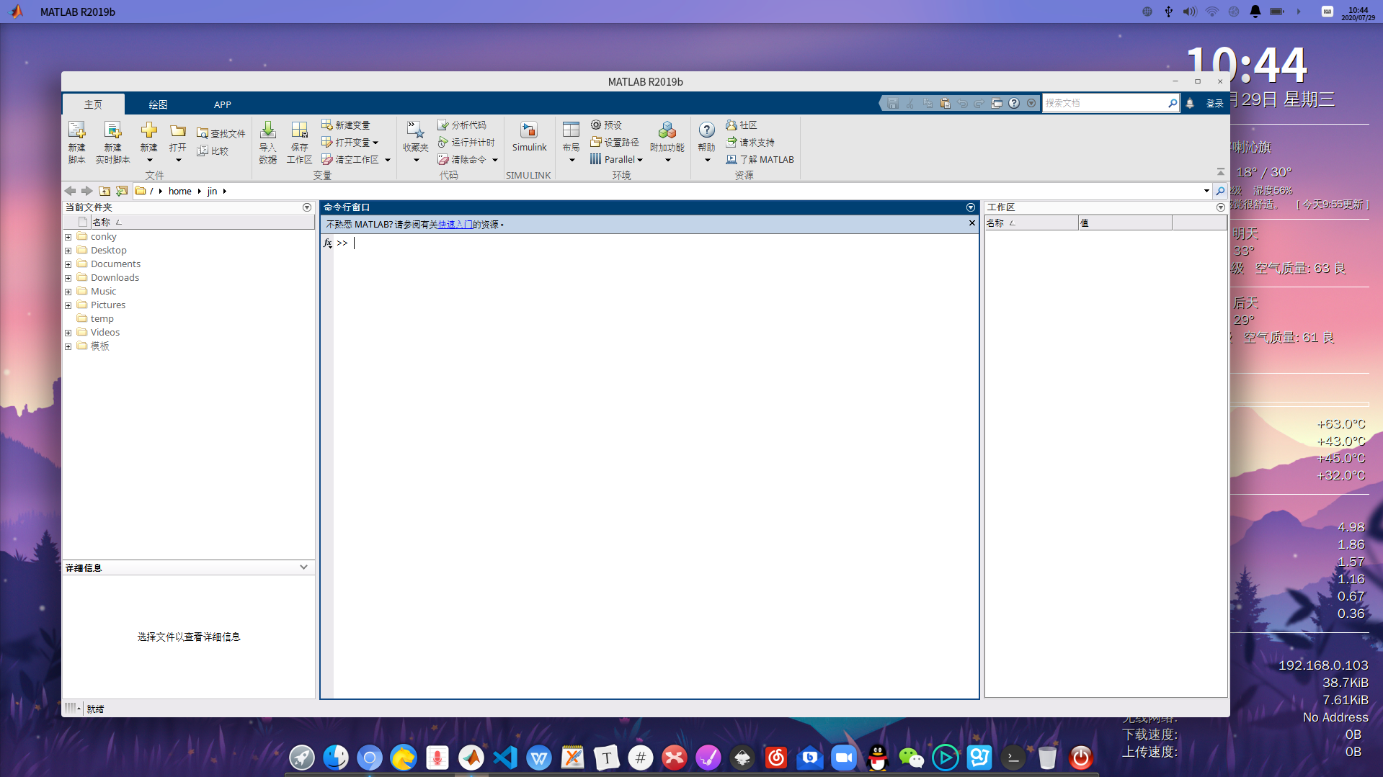The width and height of the screenshot is (1383, 777).
Task: Expand the Downloads folder
Action: point(68,278)
